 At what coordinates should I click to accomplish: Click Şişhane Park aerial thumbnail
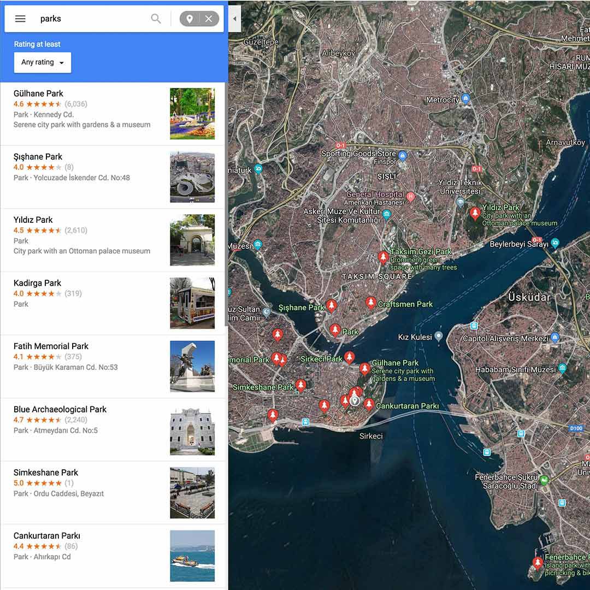point(192,177)
